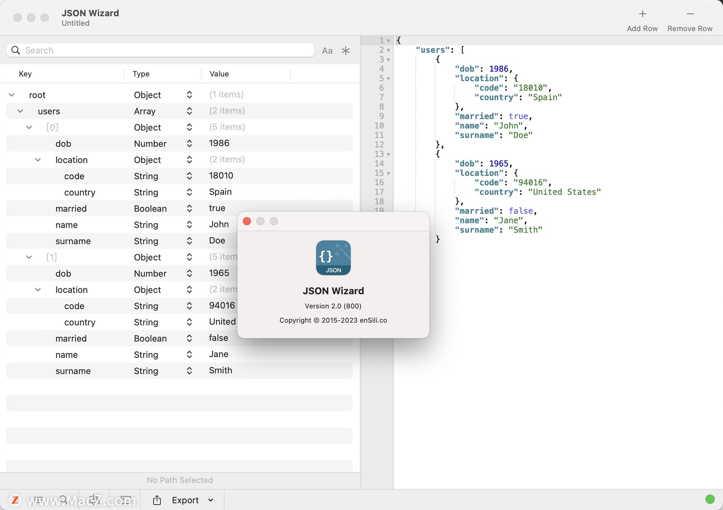Click the Add Row plus icon
This screenshot has height=510, width=723.
tap(642, 14)
